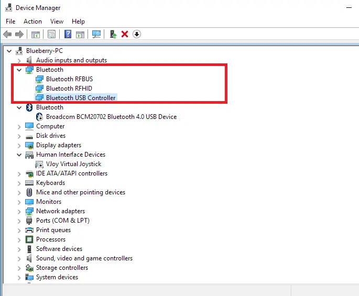
Task: Expand the System devices category
Action: (x=19, y=278)
